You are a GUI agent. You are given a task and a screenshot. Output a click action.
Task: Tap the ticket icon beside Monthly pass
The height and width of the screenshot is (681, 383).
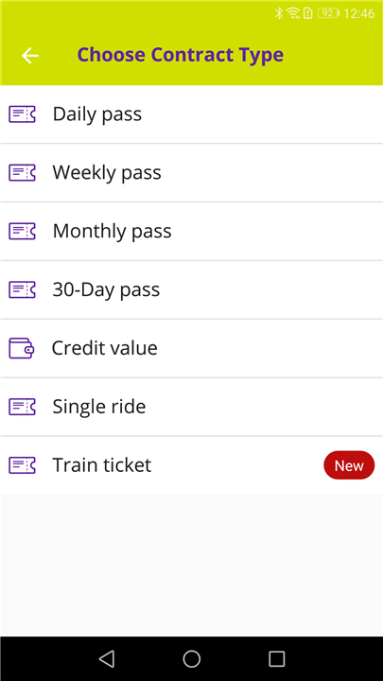[22, 231]
